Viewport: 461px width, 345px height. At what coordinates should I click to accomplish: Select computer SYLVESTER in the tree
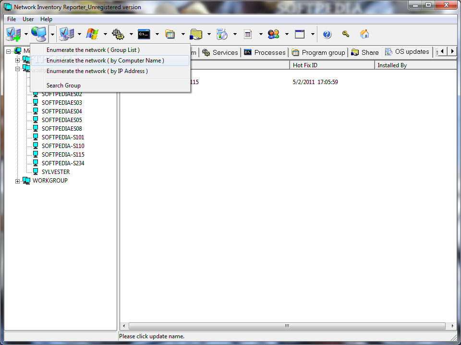point(56,172)
